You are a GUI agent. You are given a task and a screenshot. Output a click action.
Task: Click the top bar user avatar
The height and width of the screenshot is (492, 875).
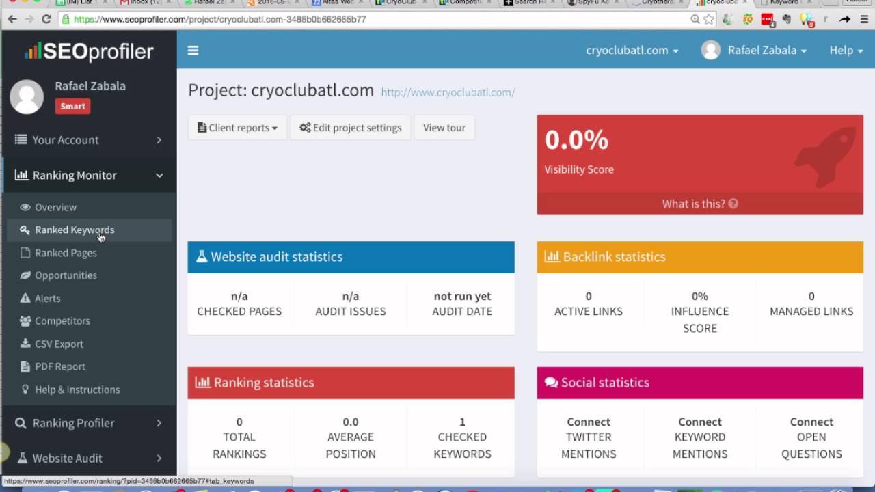click(711, 50)
